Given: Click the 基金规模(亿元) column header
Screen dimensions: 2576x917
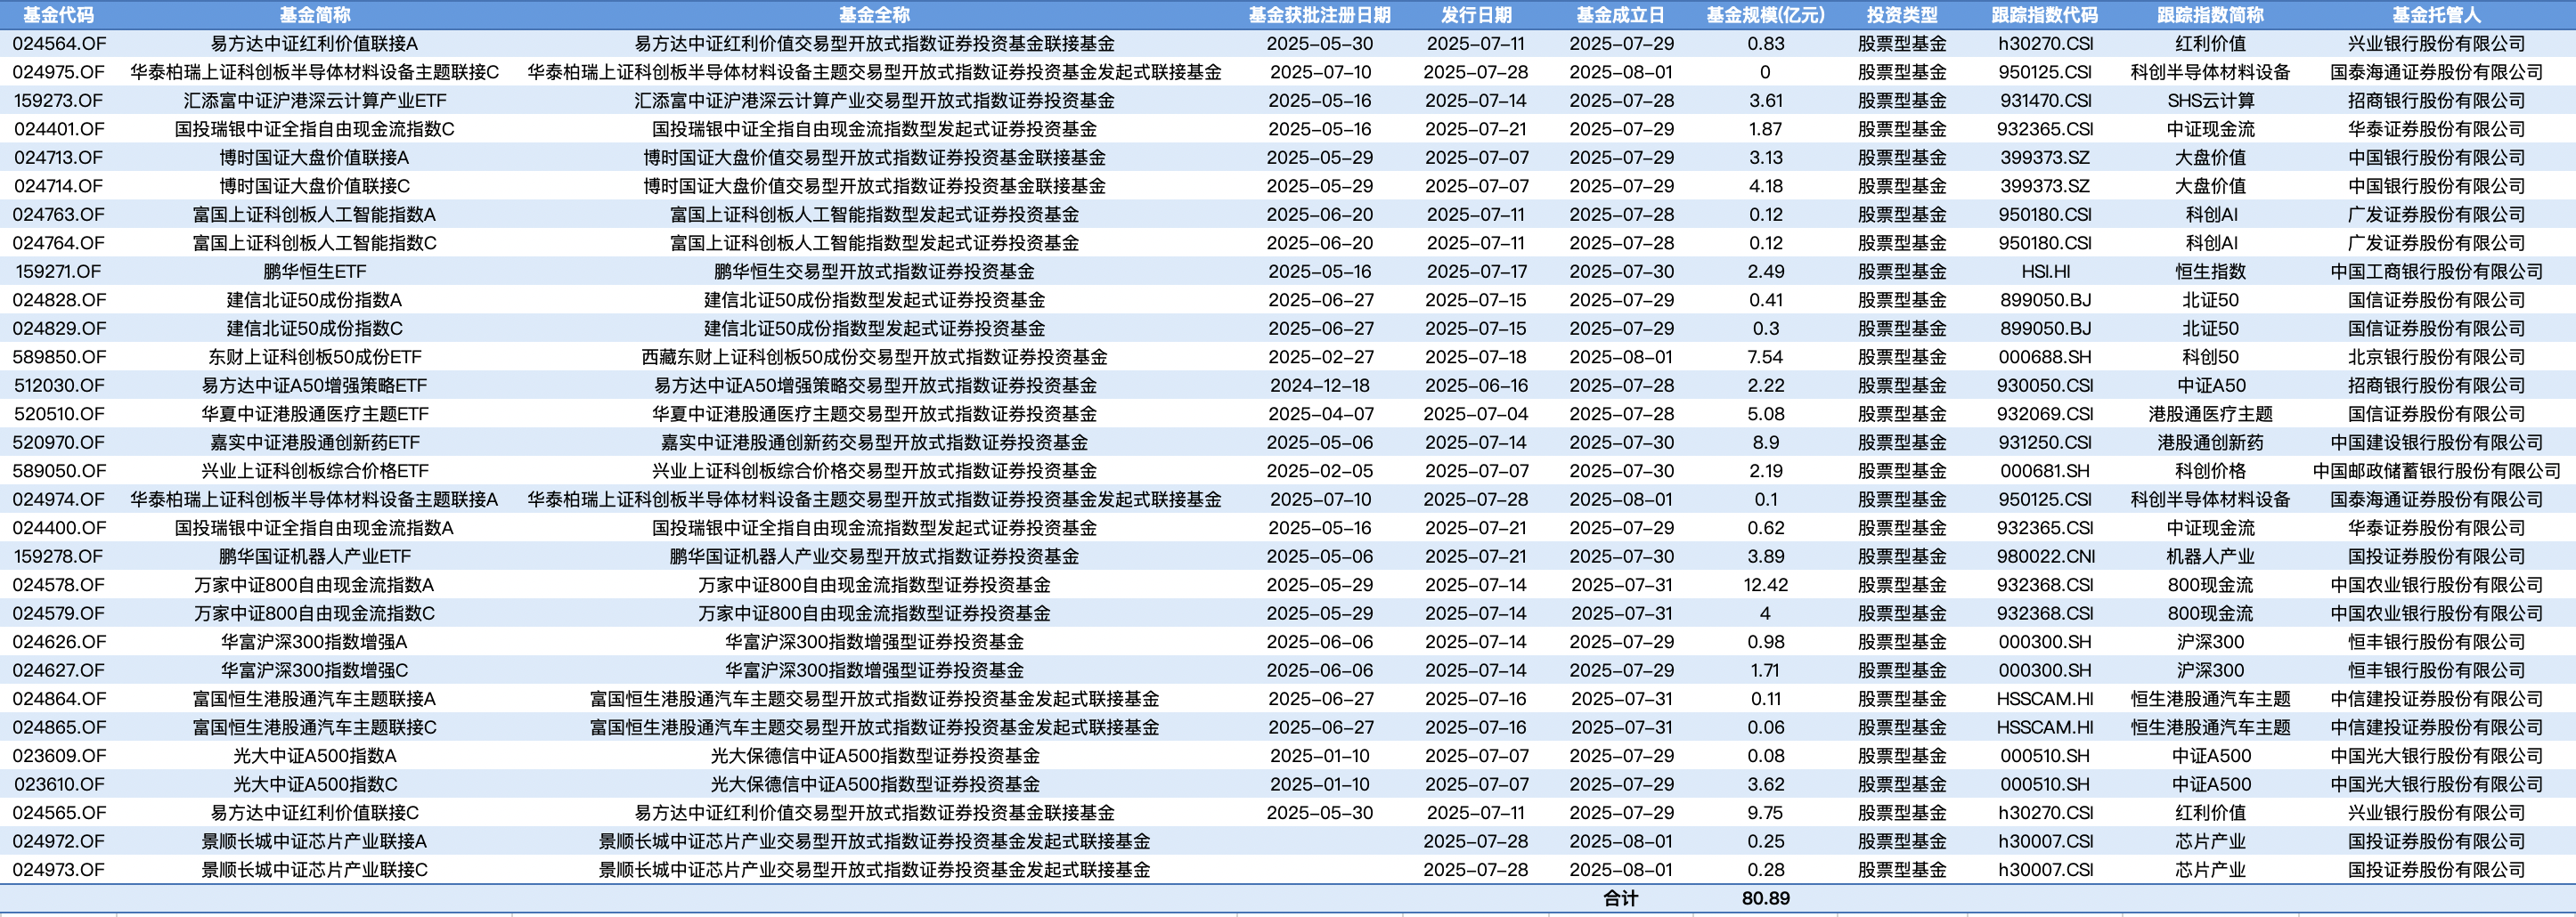Looking at the screenshot, I should coord(1765,15).
